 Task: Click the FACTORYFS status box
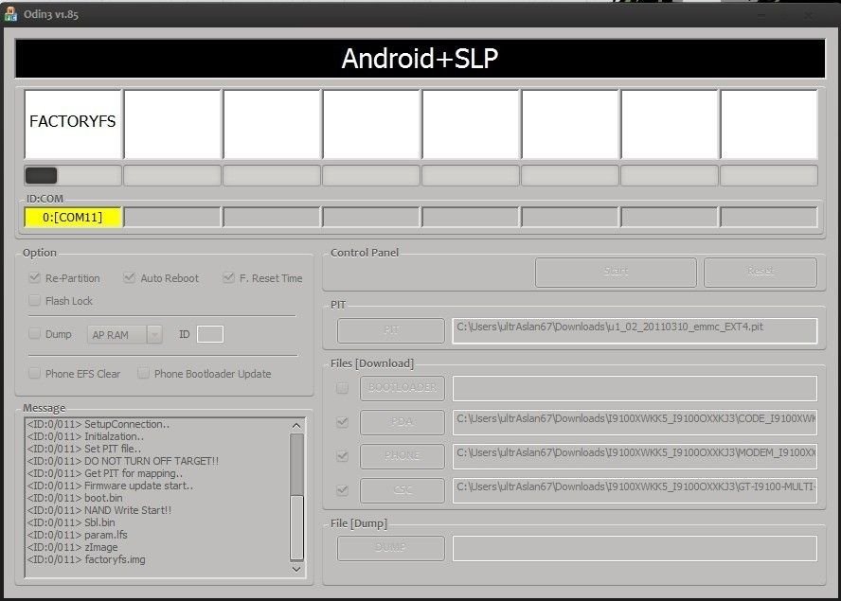pyautogui.click(x=73, y=124)
